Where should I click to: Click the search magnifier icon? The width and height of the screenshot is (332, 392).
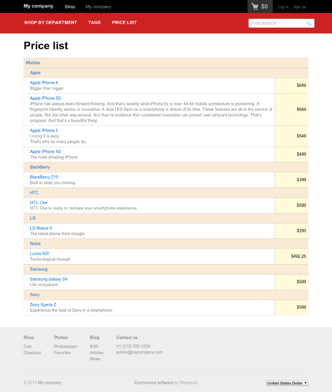(309, 23)
